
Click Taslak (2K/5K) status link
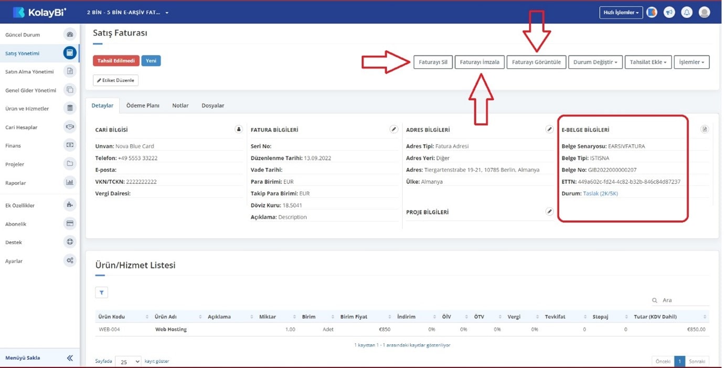pyautogui.click(x=602, y=193)
